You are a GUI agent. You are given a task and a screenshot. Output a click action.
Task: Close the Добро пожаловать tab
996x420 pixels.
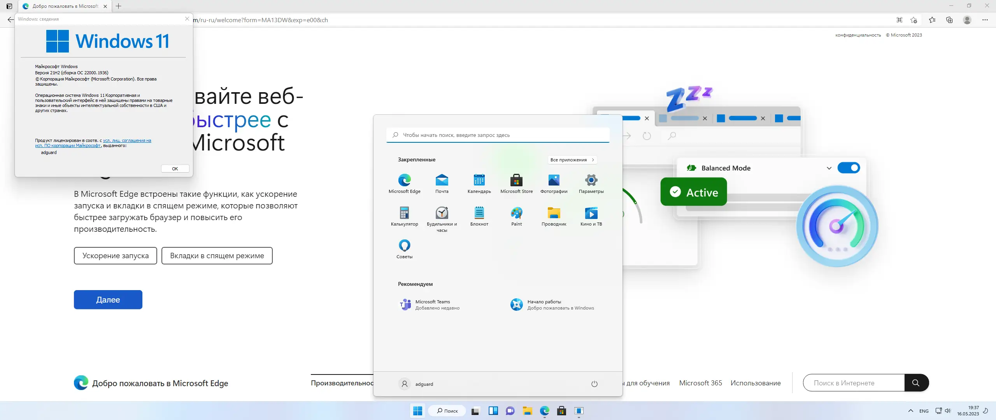pos(105,6)
